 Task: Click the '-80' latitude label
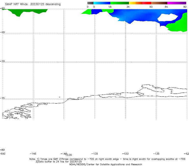[2, 150]
